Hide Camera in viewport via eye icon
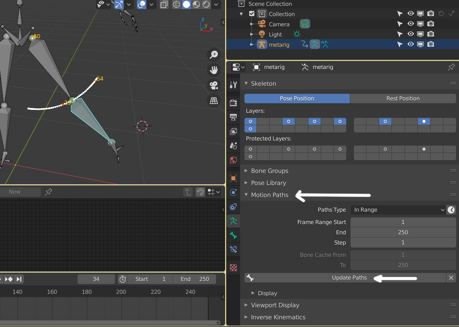The width and height of the screenshot is (459, 327). click(x=410, y=24)
